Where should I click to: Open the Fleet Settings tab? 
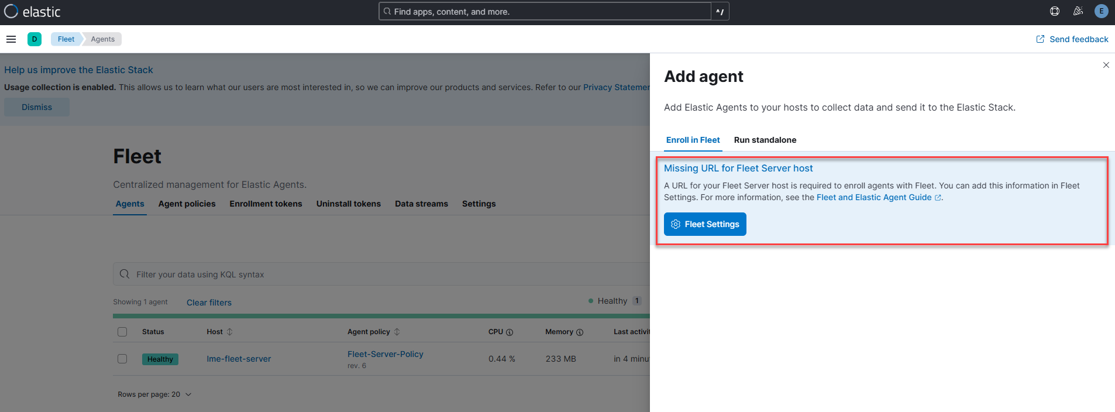pos(479,204)
